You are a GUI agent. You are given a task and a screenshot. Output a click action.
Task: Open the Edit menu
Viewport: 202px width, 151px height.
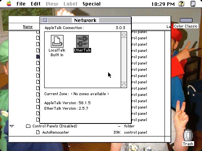point(36,4)
